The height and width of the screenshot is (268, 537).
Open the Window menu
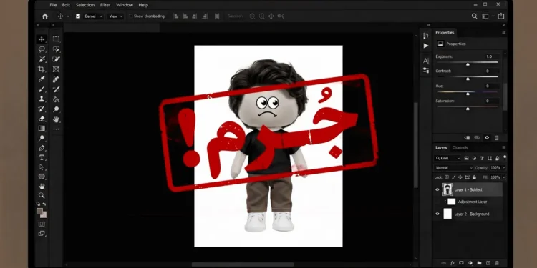pyautogui.click(x=124, y=5)
